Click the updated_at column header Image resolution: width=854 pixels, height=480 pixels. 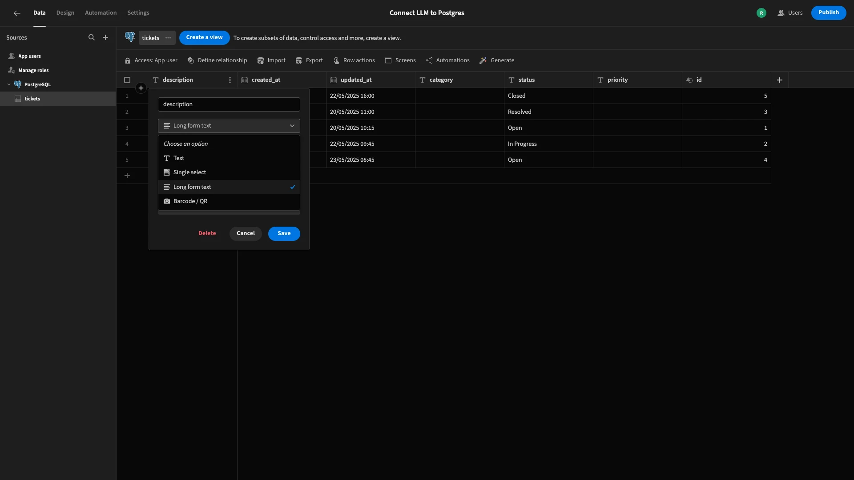tap(371, 80)
